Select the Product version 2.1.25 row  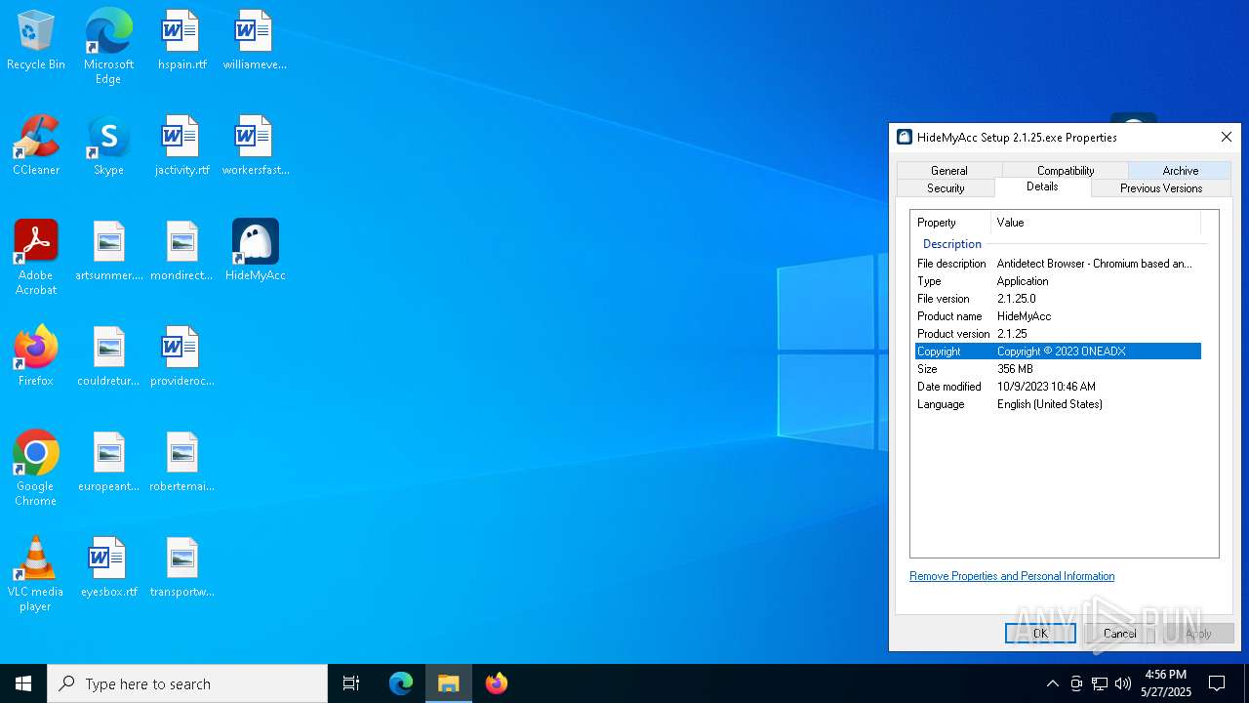[1058, 334]
